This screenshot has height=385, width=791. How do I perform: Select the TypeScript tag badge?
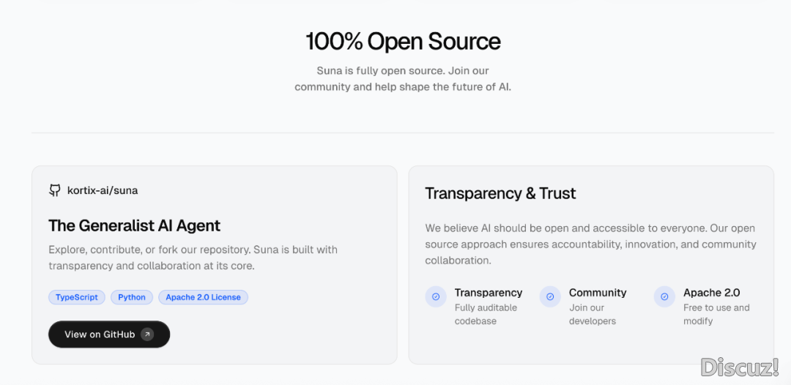tap(77, 297)
